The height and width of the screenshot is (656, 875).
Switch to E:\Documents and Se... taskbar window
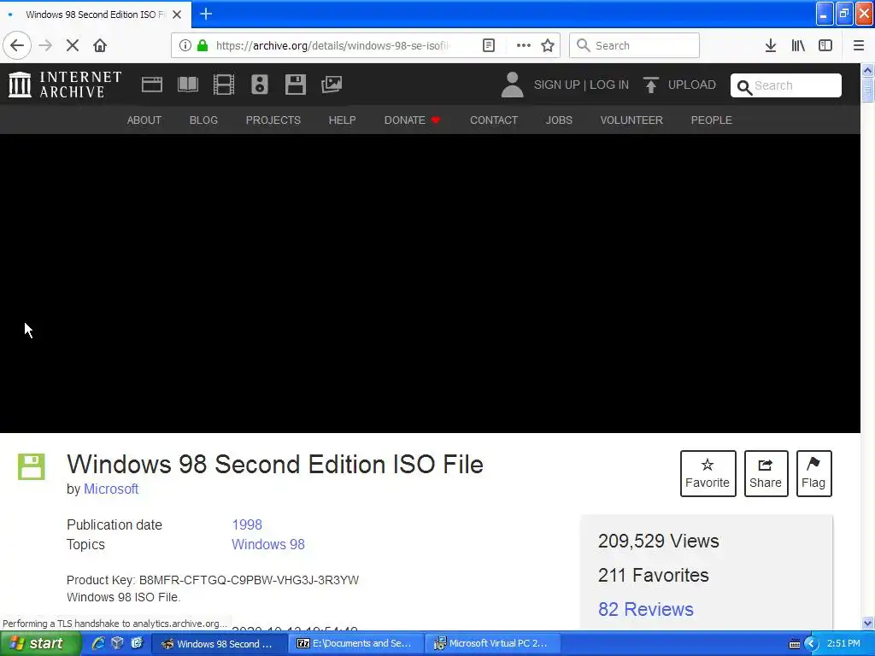(357, 644)
